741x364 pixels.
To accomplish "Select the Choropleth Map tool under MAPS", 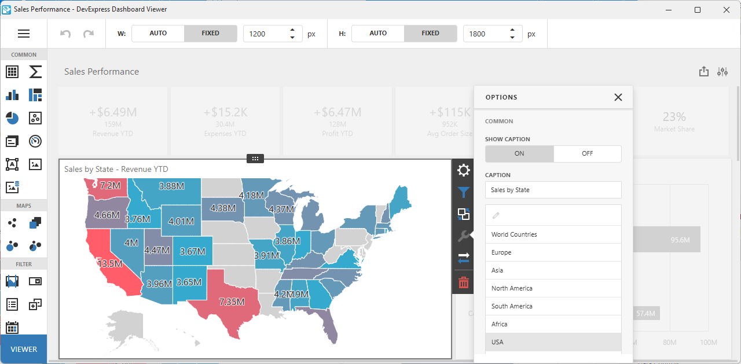I will (35, 223).
